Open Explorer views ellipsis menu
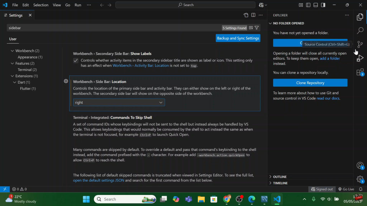The height and width of the screenshot is (206, 367). [347, 15]
